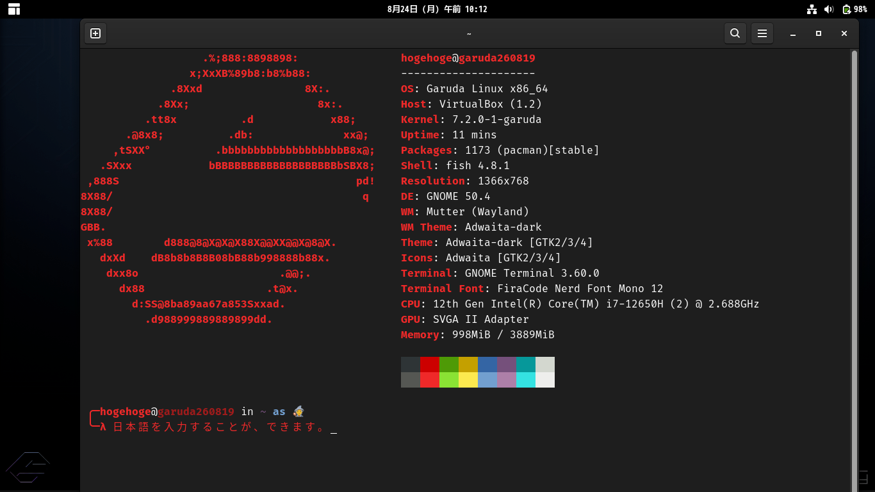The height and width of the screenshot is (492, 875).
Task: Click the light blue color block
Action: tap(487, 380)
